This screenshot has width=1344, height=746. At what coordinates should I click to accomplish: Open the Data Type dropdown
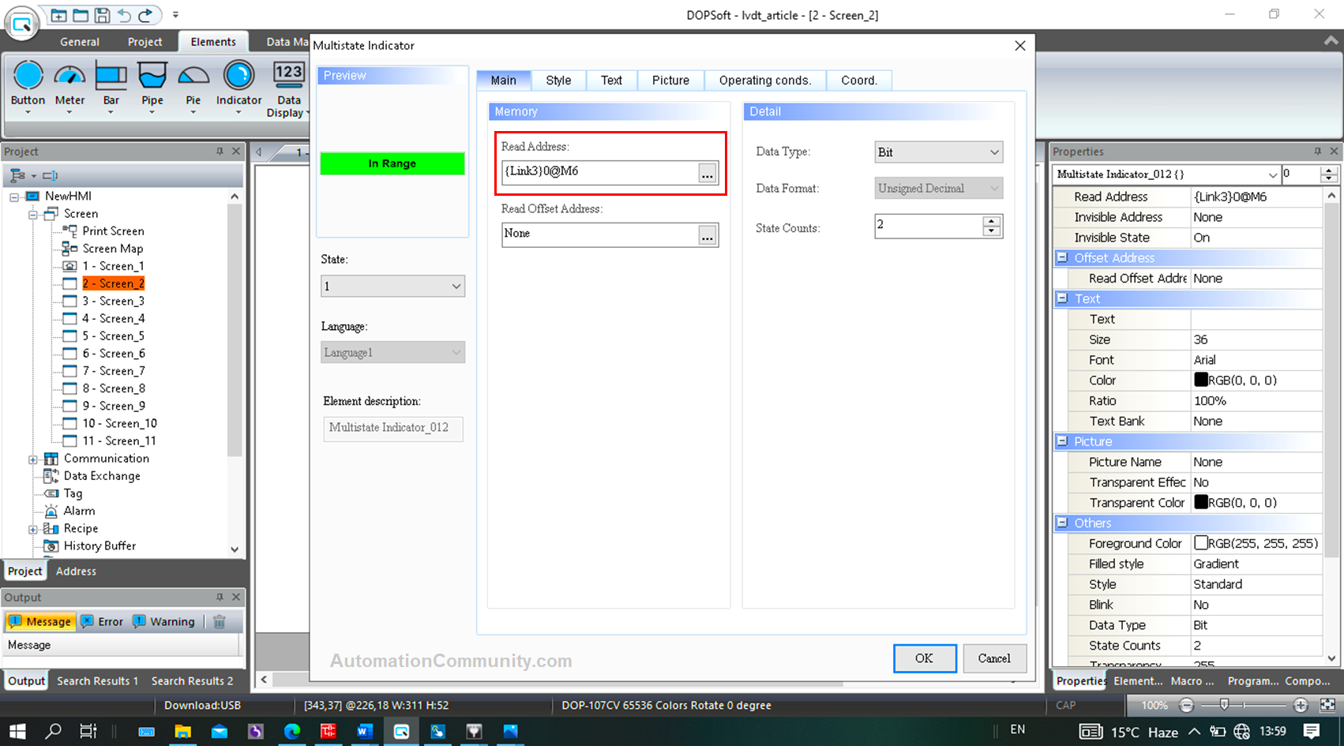pyautogui.click(x=938, y=152)
